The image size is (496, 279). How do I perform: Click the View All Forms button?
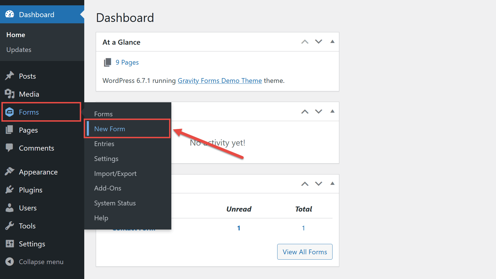[x=305, y=252]
